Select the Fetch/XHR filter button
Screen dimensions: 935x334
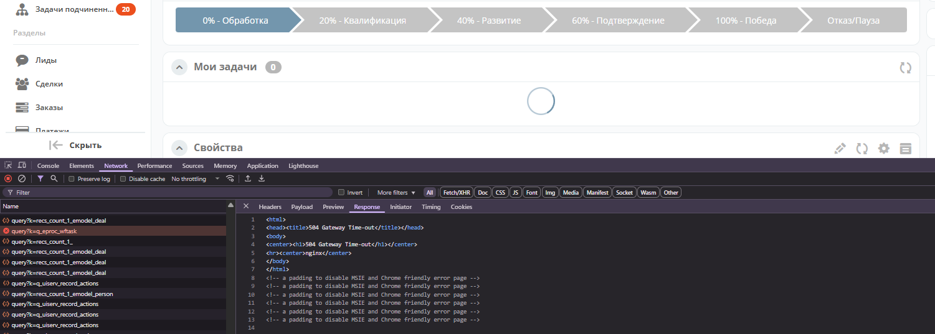(457, 193)
